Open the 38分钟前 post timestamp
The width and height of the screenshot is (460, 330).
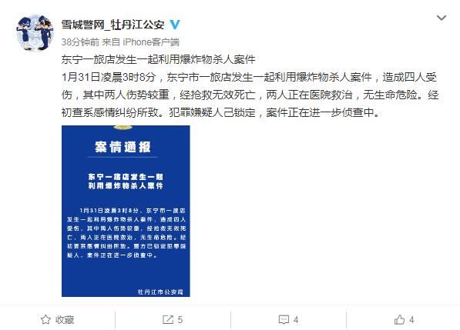[x=80, y=42]
